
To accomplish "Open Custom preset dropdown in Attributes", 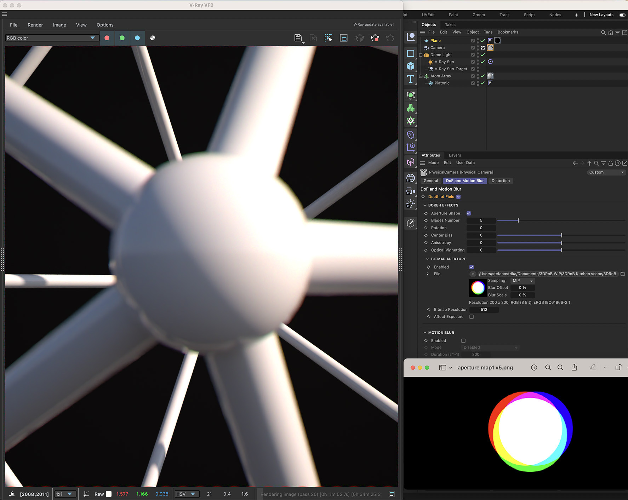I will tap(606, 172).
